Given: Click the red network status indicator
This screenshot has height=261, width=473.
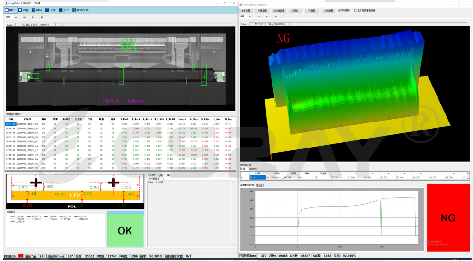Looking at the screenshot, I should [x=20, y=256].
